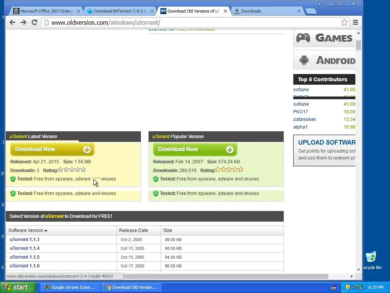Click the yellow security shield tray icon
This screenshot has width=390, height=293.
click(348, 287)
